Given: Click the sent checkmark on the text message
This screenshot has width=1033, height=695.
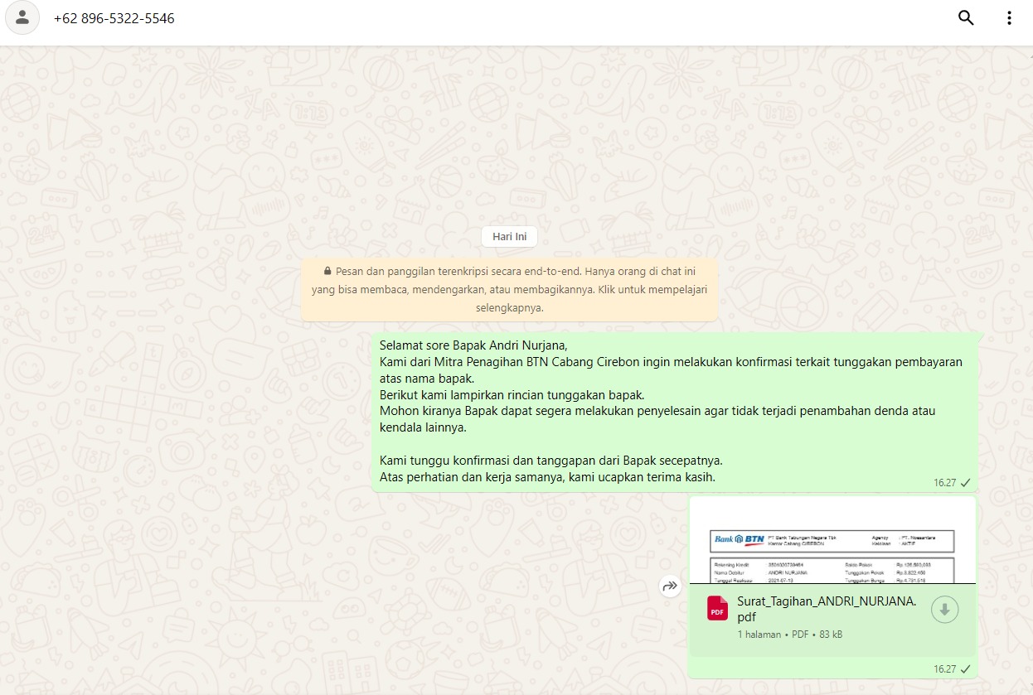Looking at the screenshot, I should click(965, 482).
